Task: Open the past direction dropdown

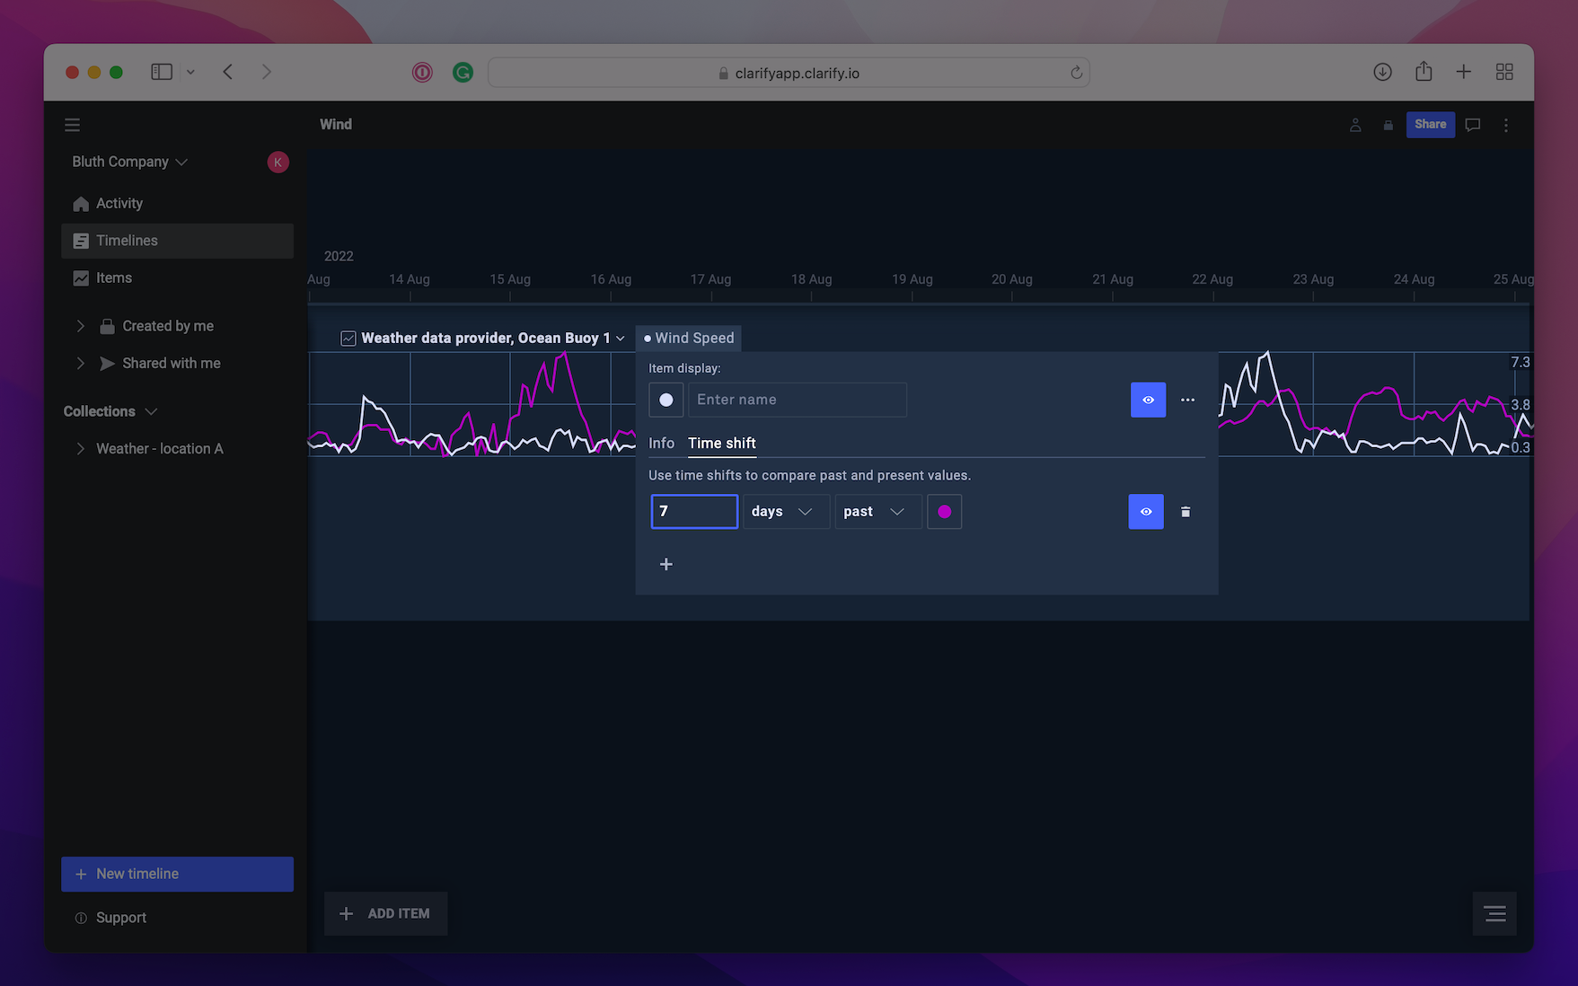Action: pyautogui.click(x=877, y=512)
